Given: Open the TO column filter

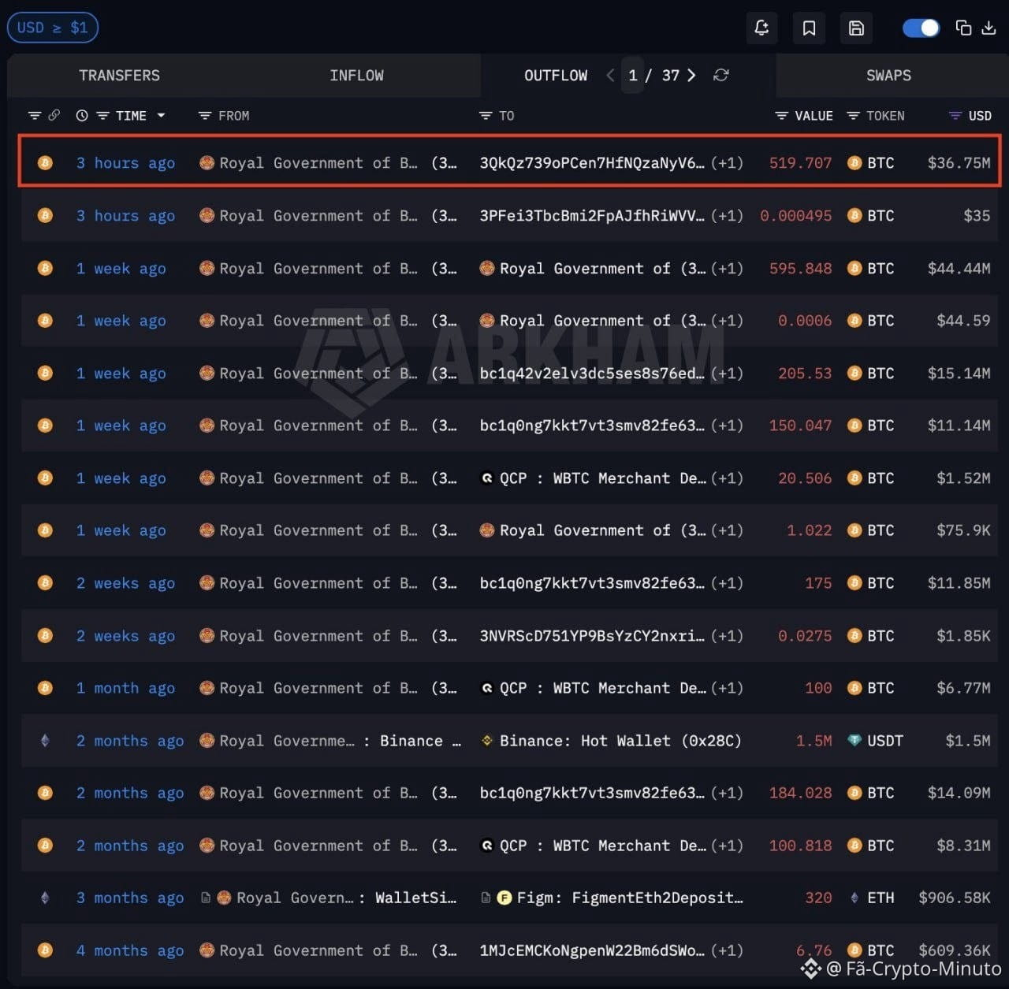Looking at the screenshot, I should 486,116.
